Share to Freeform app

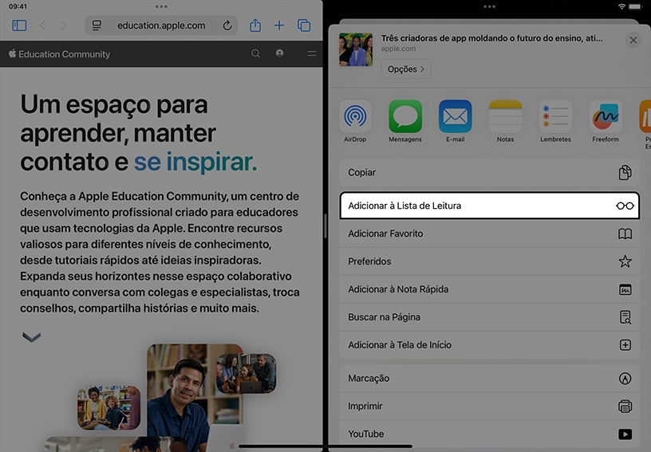(x=606, y=121)
